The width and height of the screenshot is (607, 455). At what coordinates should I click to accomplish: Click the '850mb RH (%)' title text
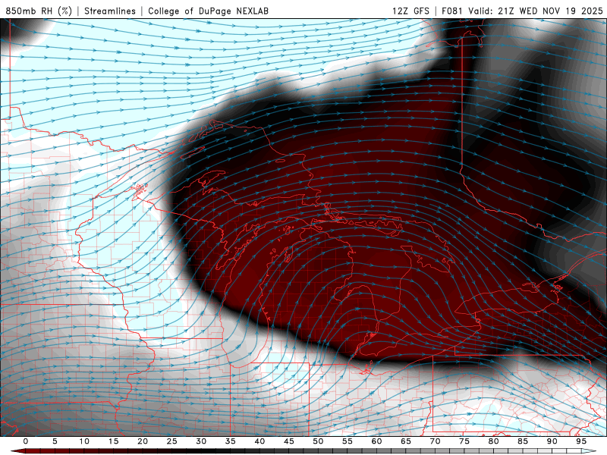point(39,11)
